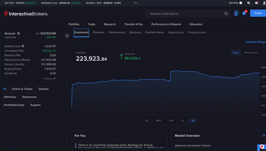
Task: Collapse the account summary chevron
Action: point(62,36)
